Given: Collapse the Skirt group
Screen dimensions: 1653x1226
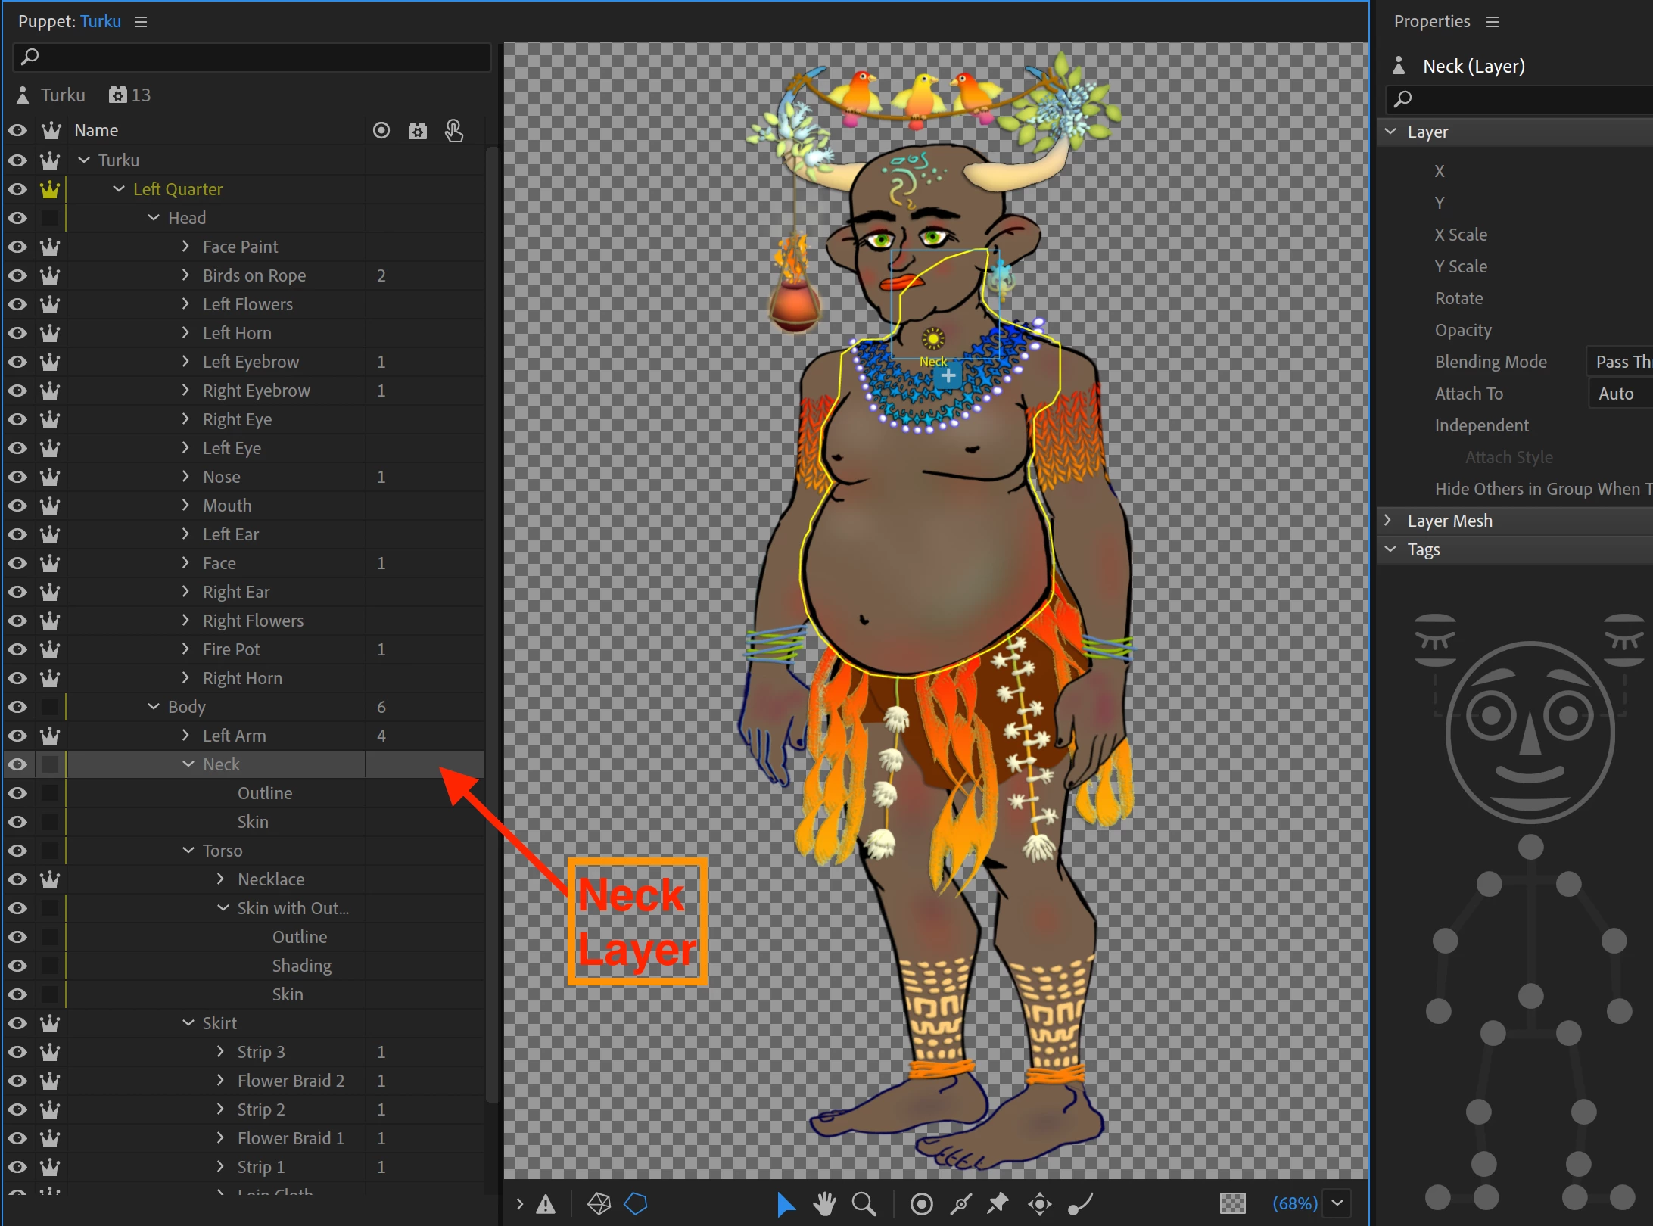Looking at the screenshot, I should click(x=188, y=1023).
